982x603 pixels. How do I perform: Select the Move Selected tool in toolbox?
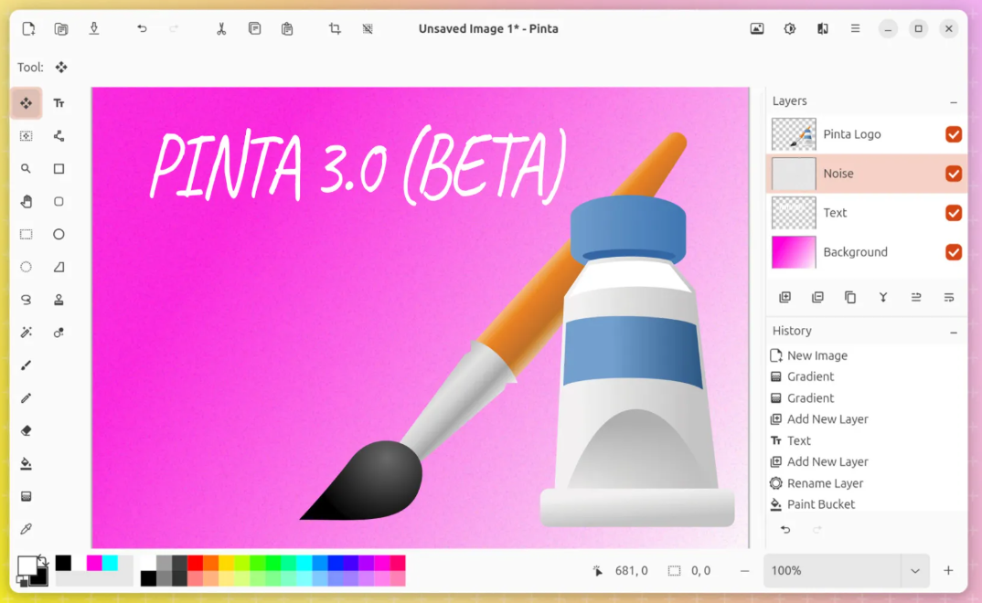(x=26, y=103)
